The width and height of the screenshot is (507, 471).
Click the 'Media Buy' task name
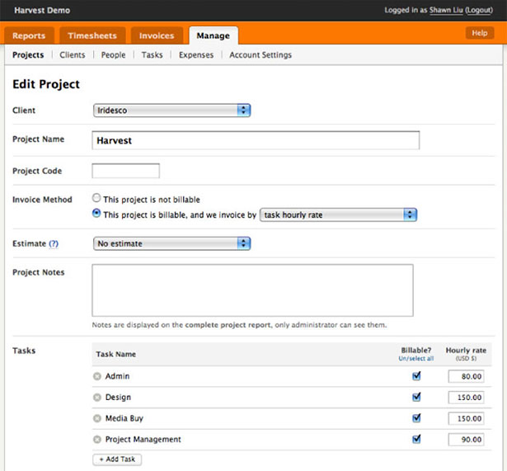point(124,418)
